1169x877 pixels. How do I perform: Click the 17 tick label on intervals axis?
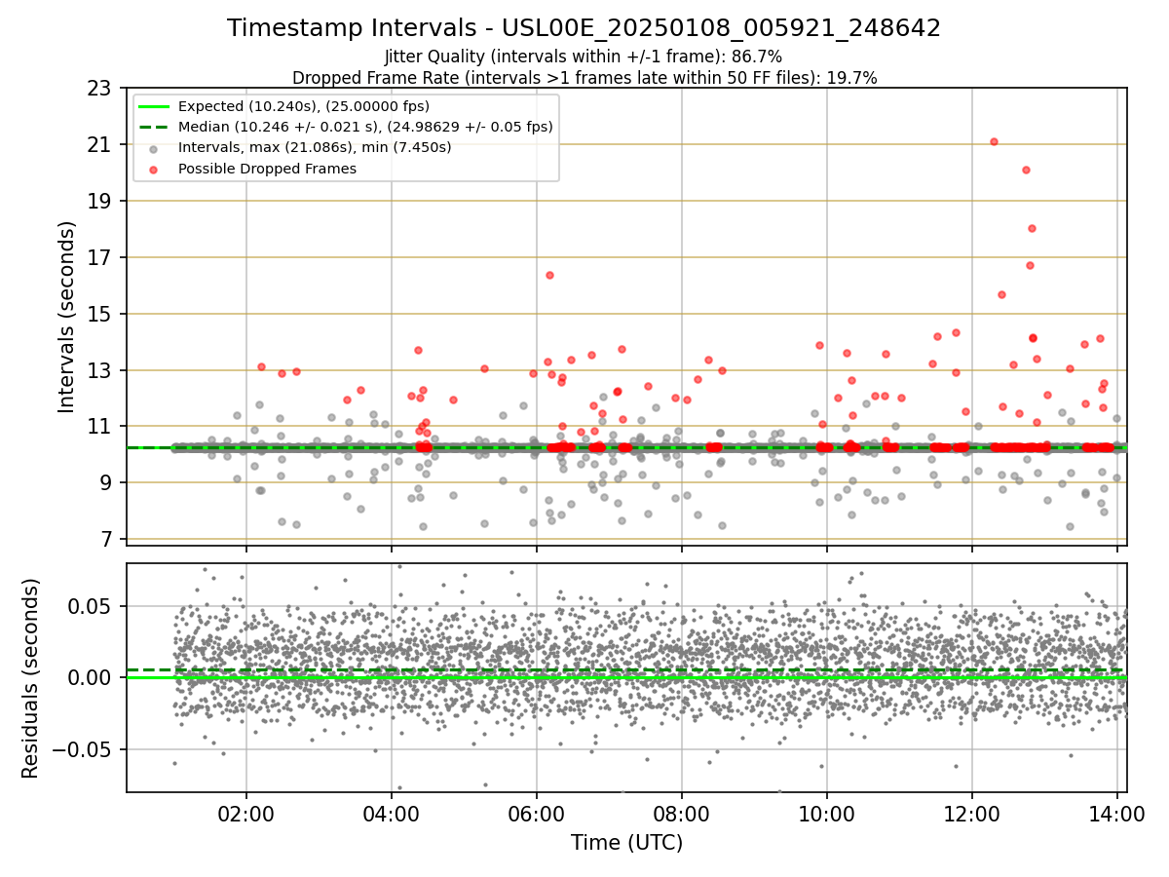(x=101, y=258)
